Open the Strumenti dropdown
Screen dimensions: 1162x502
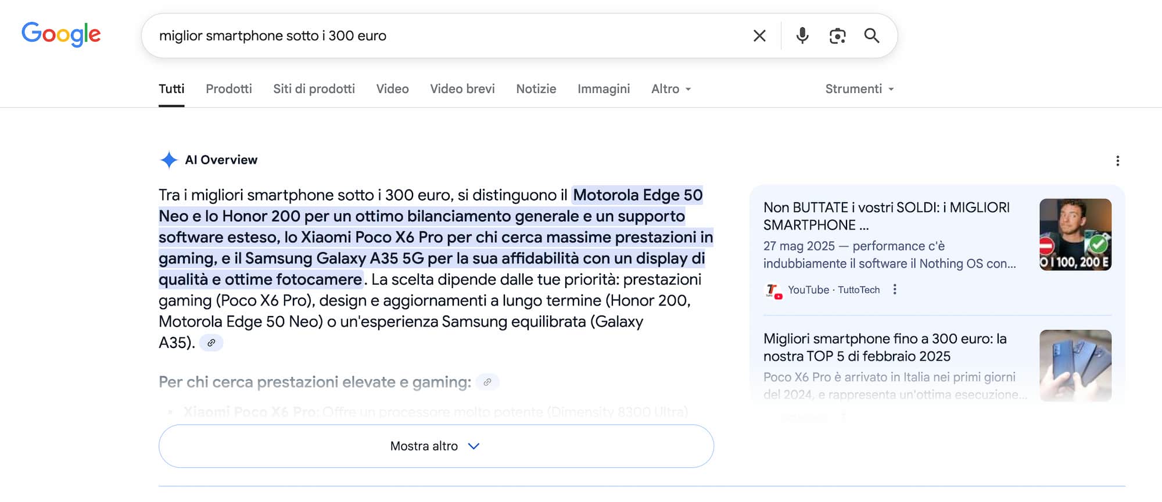859,89
